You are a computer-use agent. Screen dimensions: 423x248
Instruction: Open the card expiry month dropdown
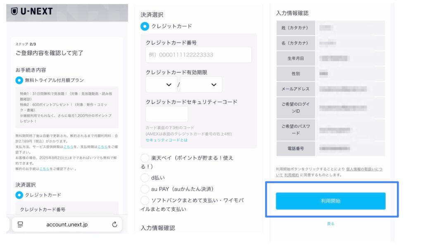pos(161,84)
